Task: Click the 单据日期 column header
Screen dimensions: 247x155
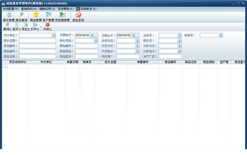Action: 72,62
